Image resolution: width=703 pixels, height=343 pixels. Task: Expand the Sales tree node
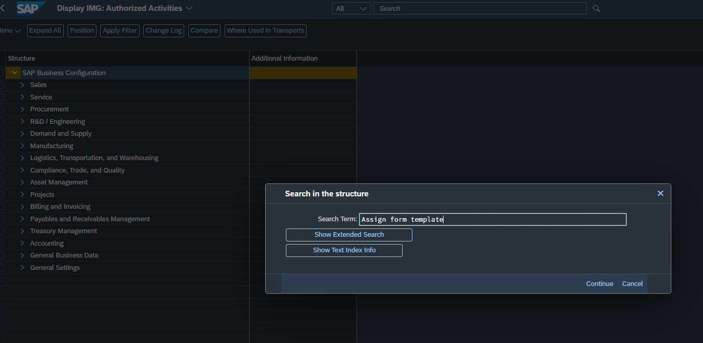coord(22,84)
